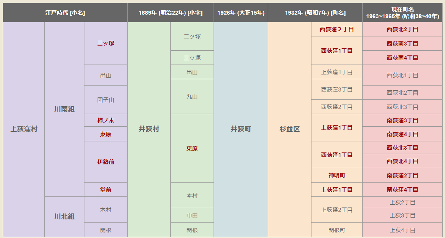Click the 南荻窪3丁目 cell
445x238 pixels.
(403, 120)
